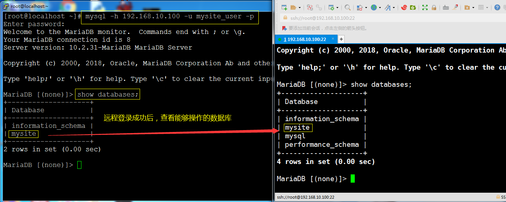
Task: Click the red swirl icon in toolbar
Action: (404, 7)
